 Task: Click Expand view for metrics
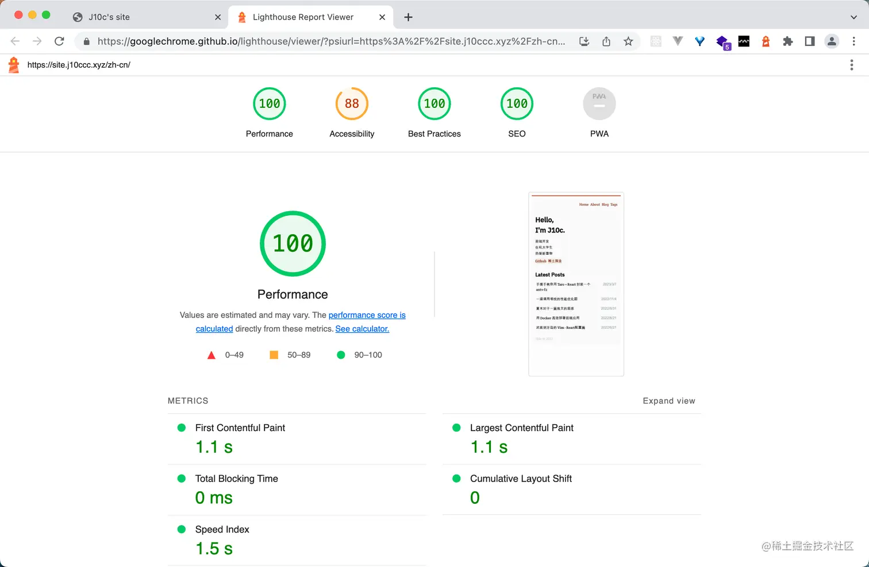[x=669, y=401]
